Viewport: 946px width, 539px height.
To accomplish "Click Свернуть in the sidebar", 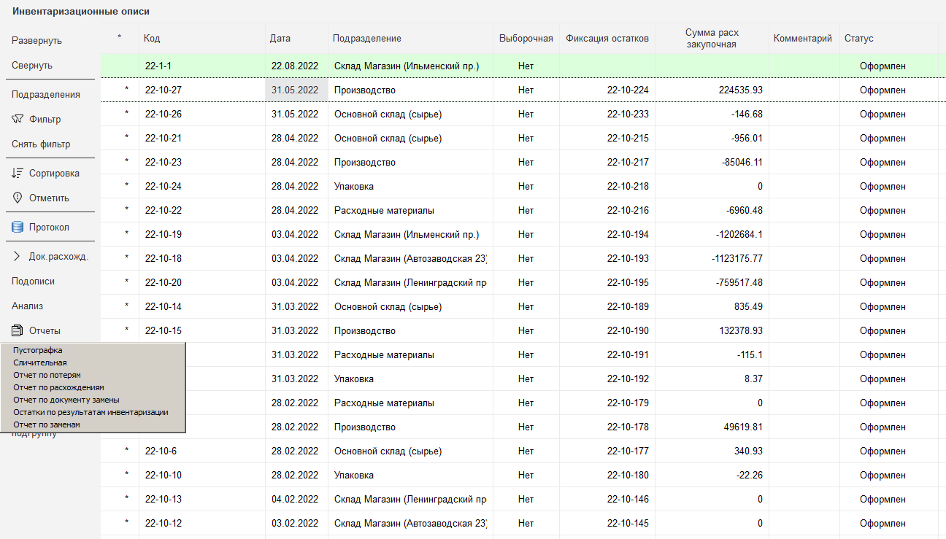I will 32,66.
